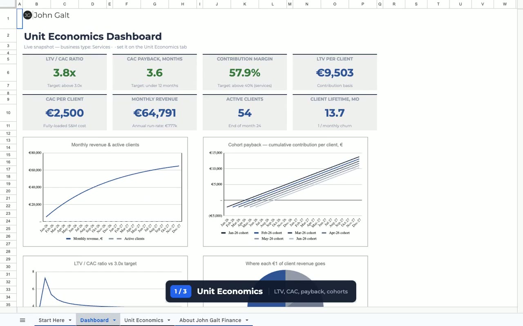Select column F header
Screen dimensions: 523x326
[126, 4]
